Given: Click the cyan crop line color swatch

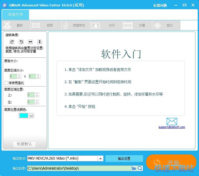Looking at the screenshot, I should 24,116.
